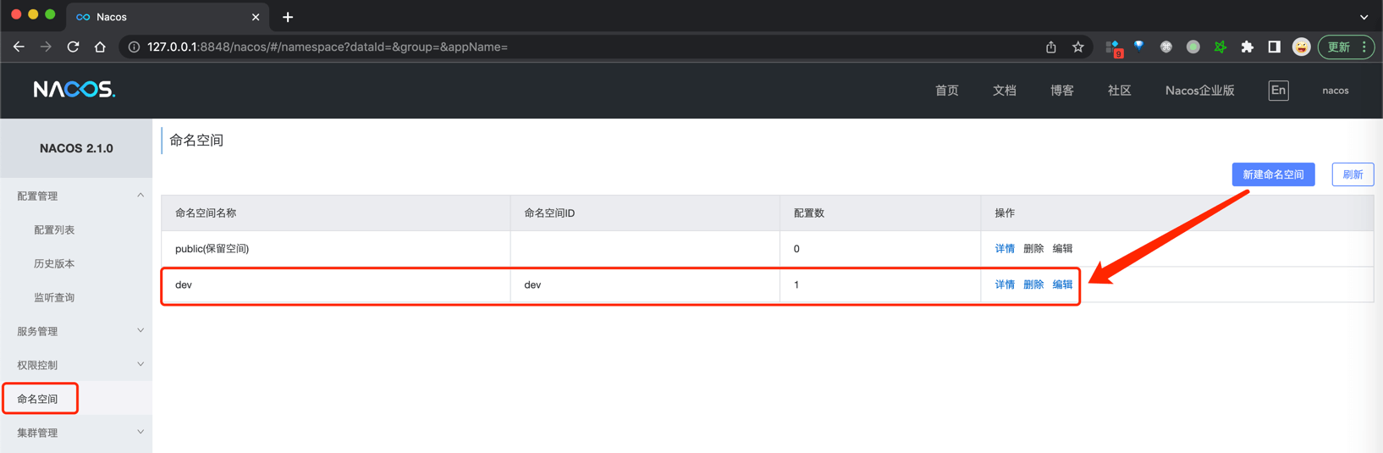Viewport: 1383px width, 453px height.
Task: Bookmark this page with star icon
Action: 1077,47
